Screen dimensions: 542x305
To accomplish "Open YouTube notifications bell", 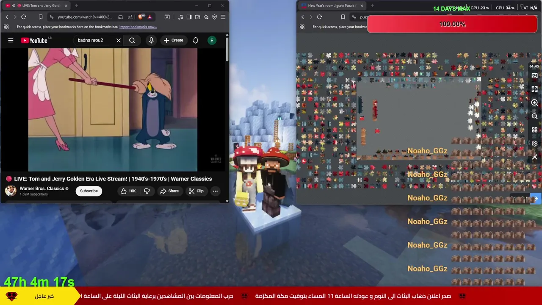I will [x=196, y=40].
